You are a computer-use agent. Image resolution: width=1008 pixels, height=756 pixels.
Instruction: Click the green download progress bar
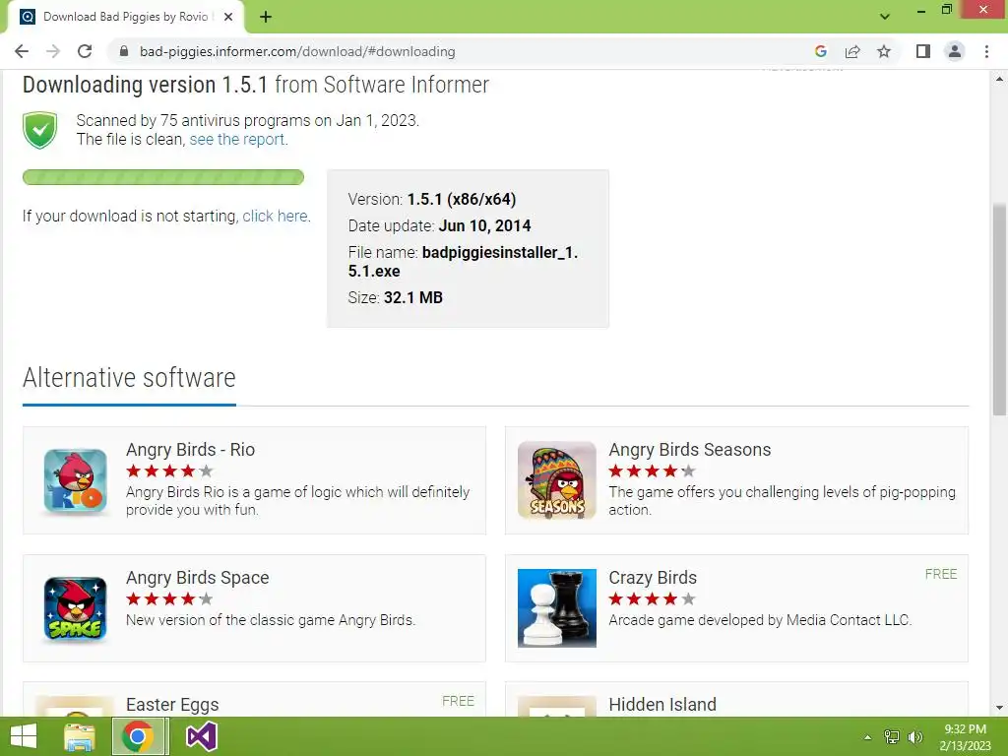tap(163, 177)
